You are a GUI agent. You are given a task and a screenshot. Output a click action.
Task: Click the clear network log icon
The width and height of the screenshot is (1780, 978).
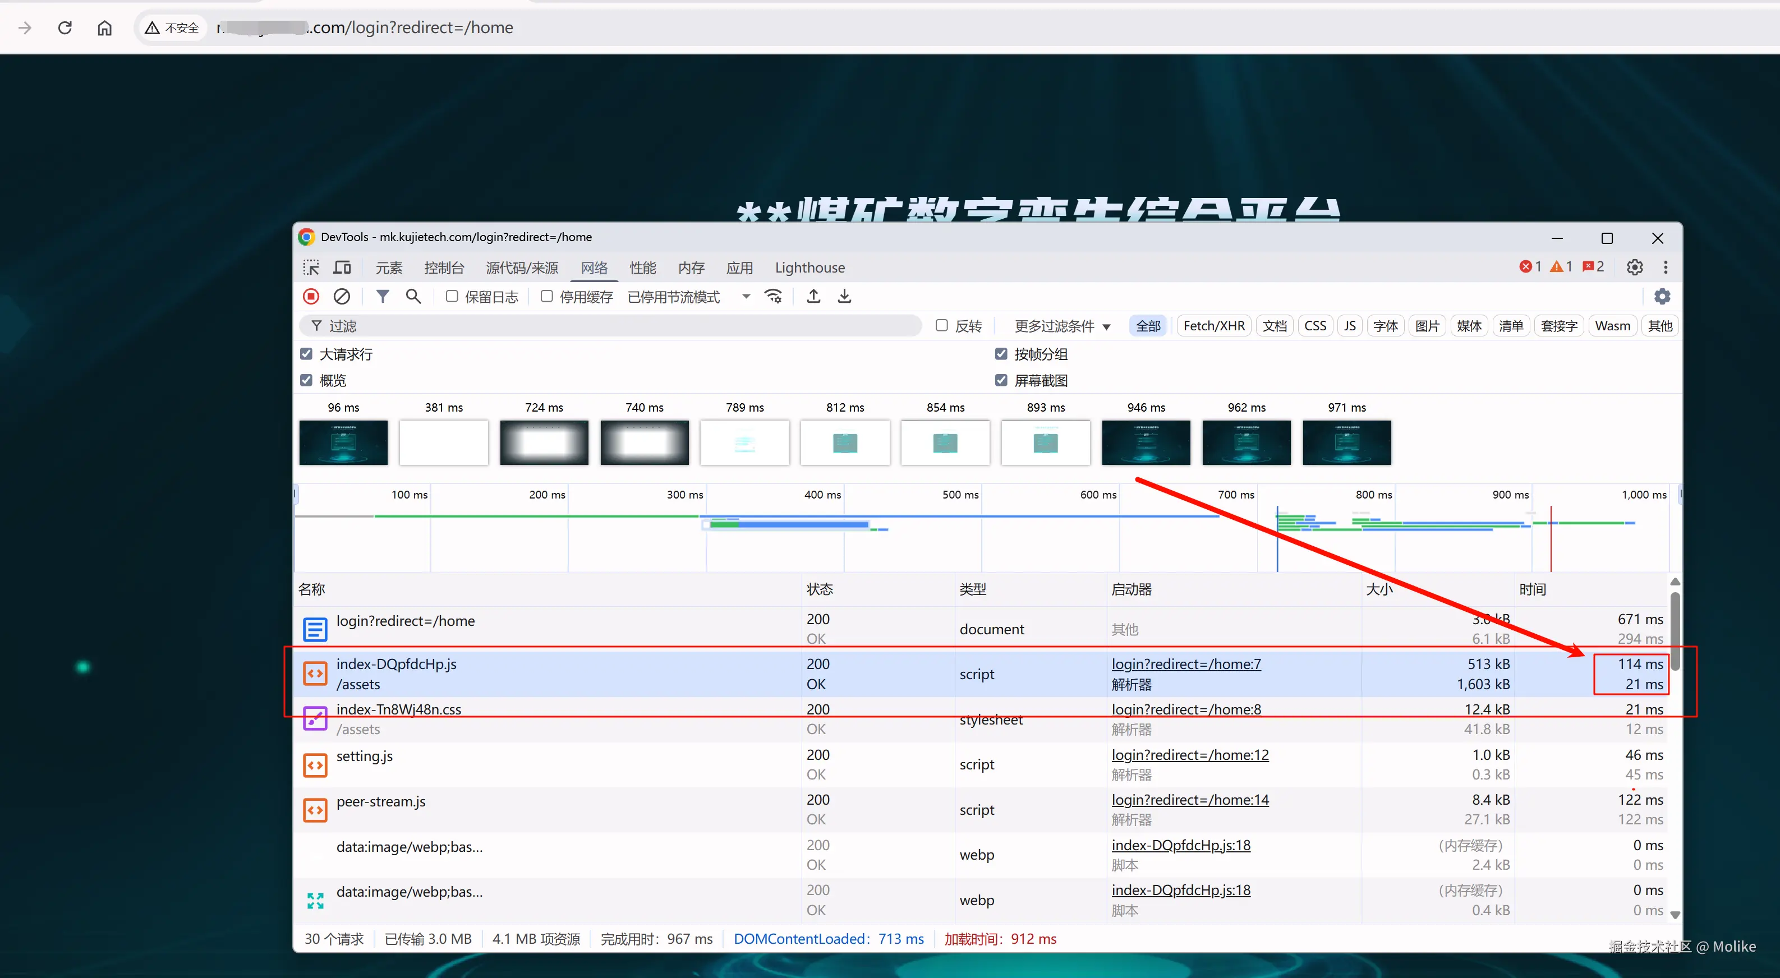341,296
